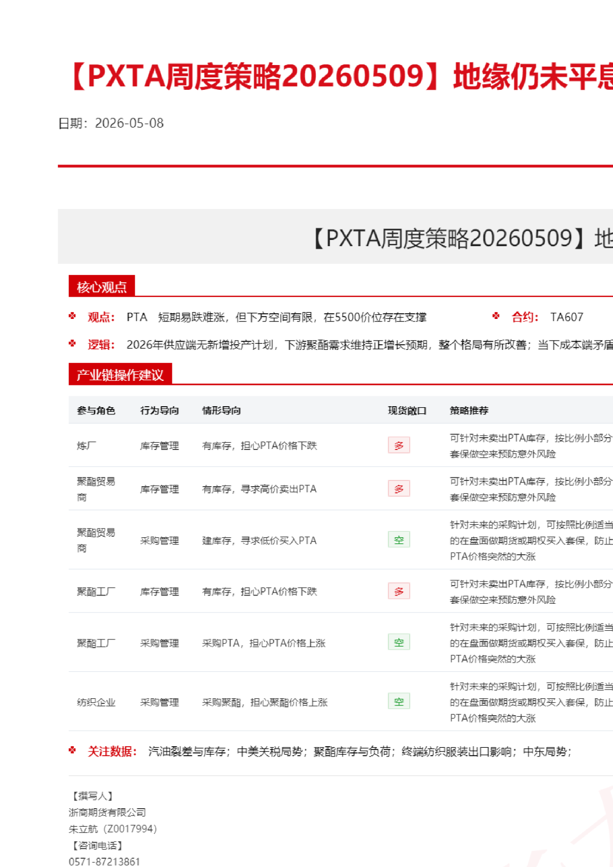Click the "行为导向" column header

[159, 411]
